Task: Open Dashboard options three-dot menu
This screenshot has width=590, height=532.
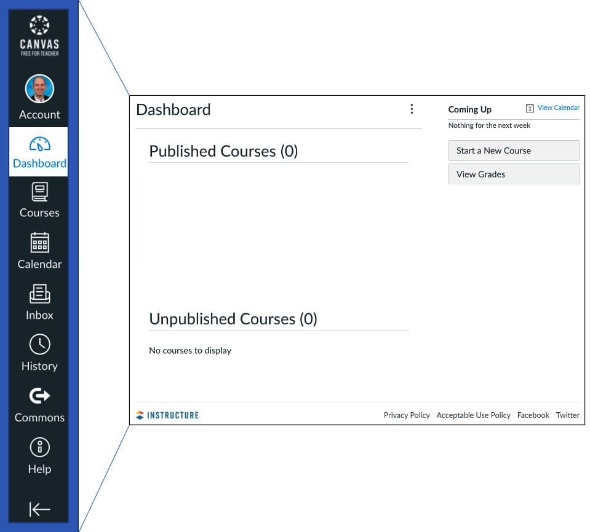Action: (x=412, y=109)
